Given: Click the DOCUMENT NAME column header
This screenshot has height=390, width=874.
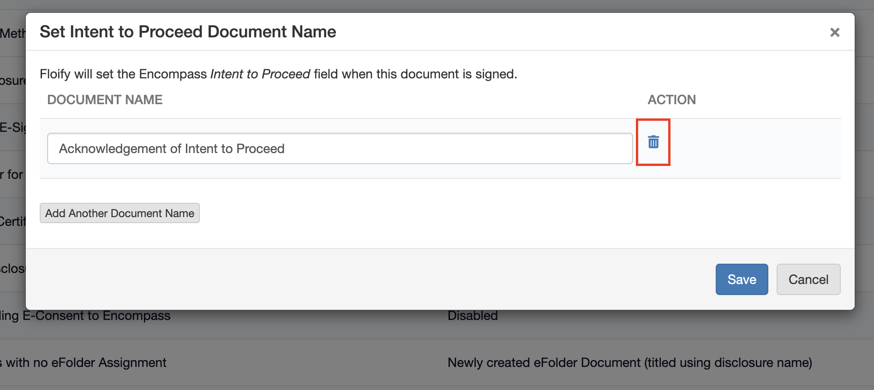Looking at the screenshot, I should 105,100.
